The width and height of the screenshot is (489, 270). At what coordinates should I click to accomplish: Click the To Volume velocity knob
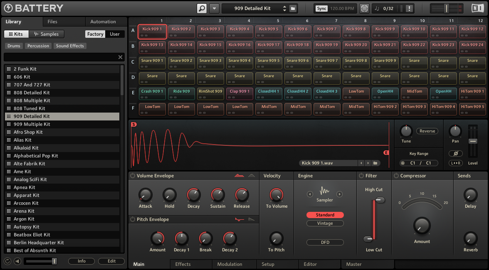coord(276,195)
